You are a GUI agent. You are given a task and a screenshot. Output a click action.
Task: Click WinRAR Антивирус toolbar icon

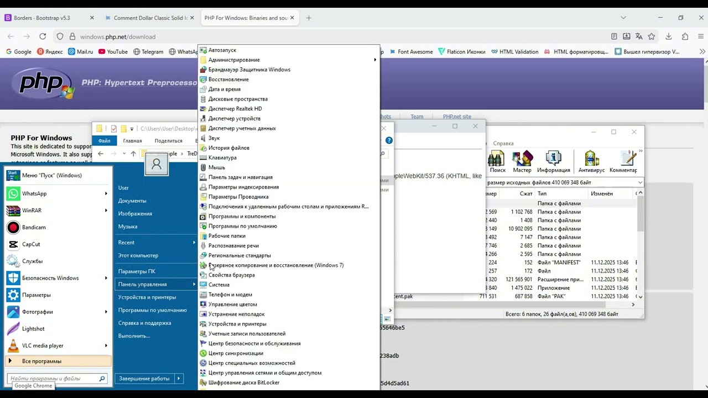[x=591, y=162]
